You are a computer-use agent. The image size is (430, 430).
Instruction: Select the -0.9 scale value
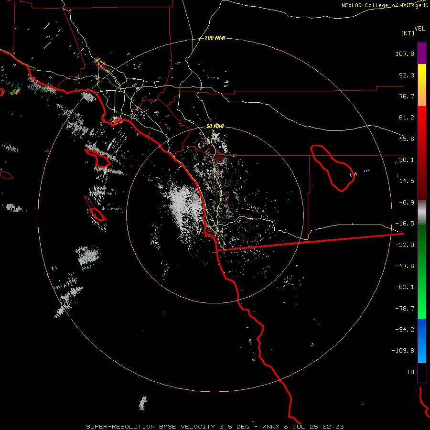pos(407,203)
